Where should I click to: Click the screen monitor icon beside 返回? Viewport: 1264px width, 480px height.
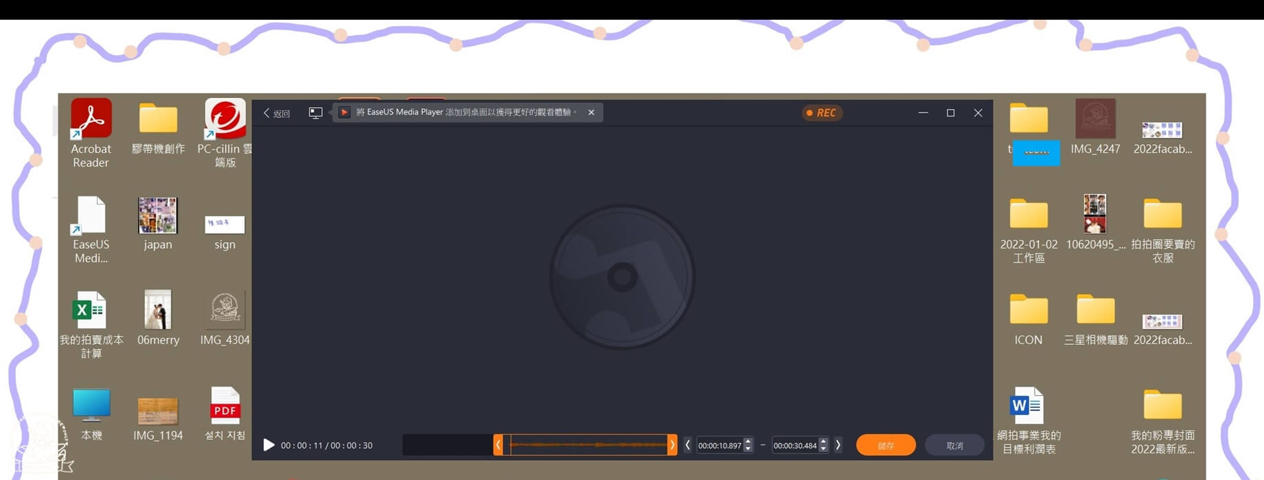pos(315,113)
